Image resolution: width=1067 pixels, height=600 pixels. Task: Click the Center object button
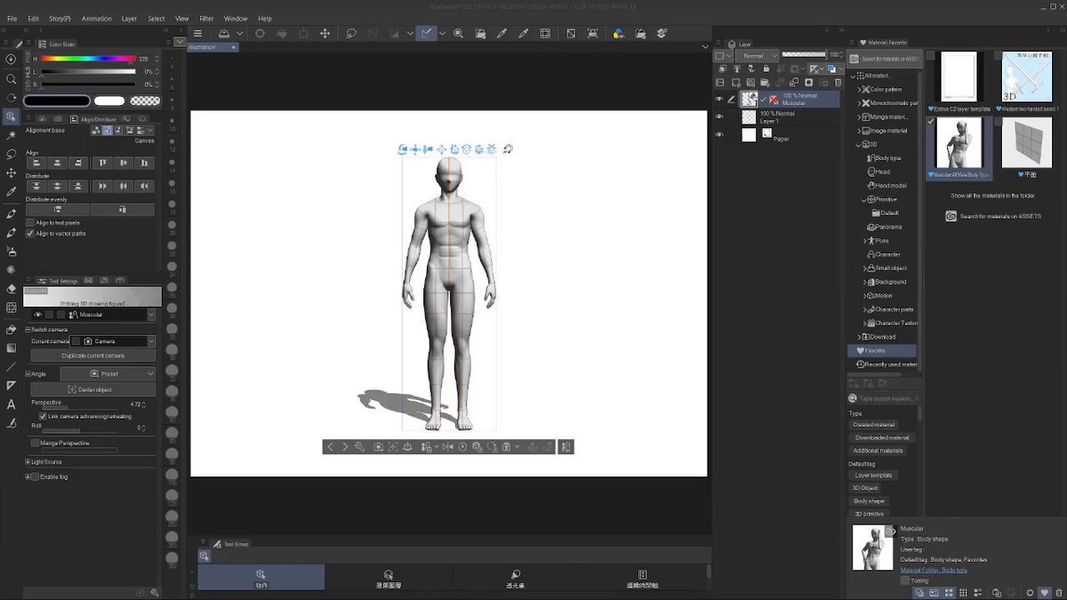coord(92,389)
